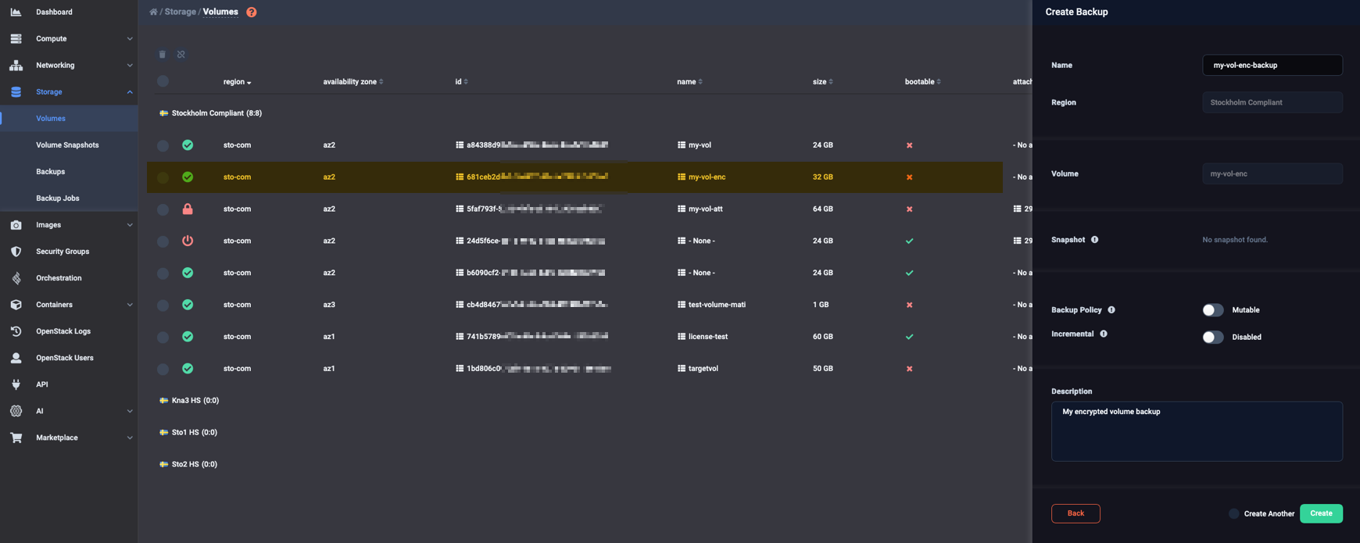
Task: Click the Incremental info icon
Action: coord(1104,334)
